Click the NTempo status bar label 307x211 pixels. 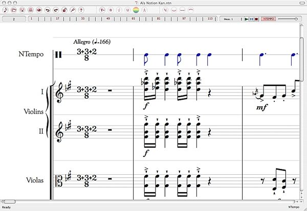pos(294,207)
